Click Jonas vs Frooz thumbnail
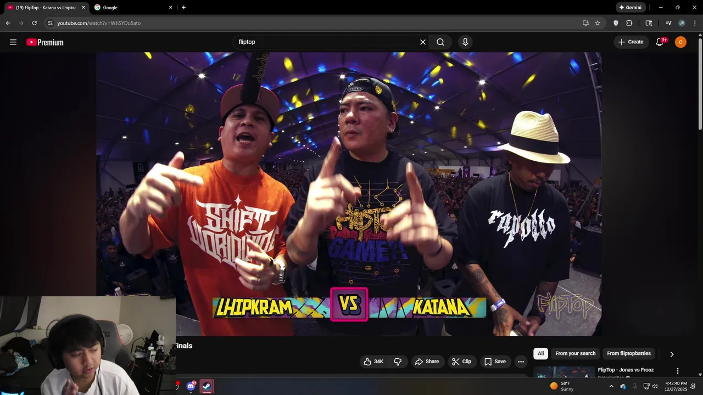The height and width of the screenshot is (395, 703). coord(564,373)
